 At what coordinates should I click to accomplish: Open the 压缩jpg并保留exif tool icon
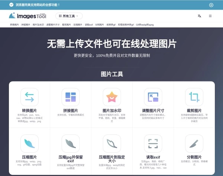pos(71,143)
